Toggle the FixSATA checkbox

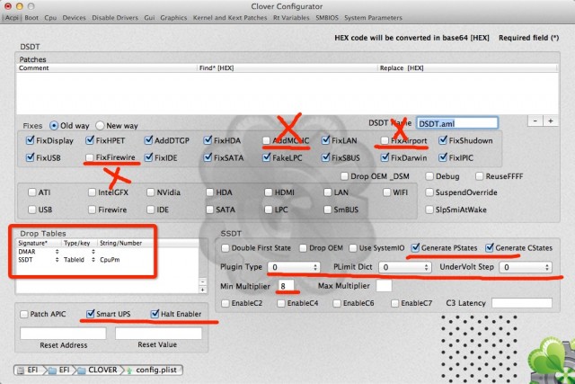tap(208, 157)
